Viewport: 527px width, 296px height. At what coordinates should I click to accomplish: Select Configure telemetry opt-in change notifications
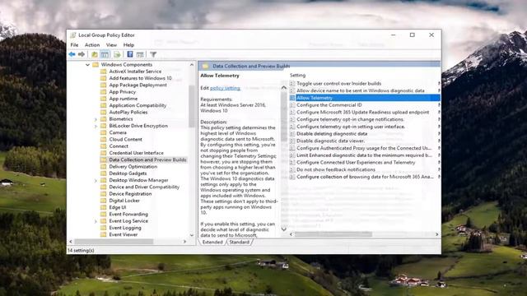350,119
